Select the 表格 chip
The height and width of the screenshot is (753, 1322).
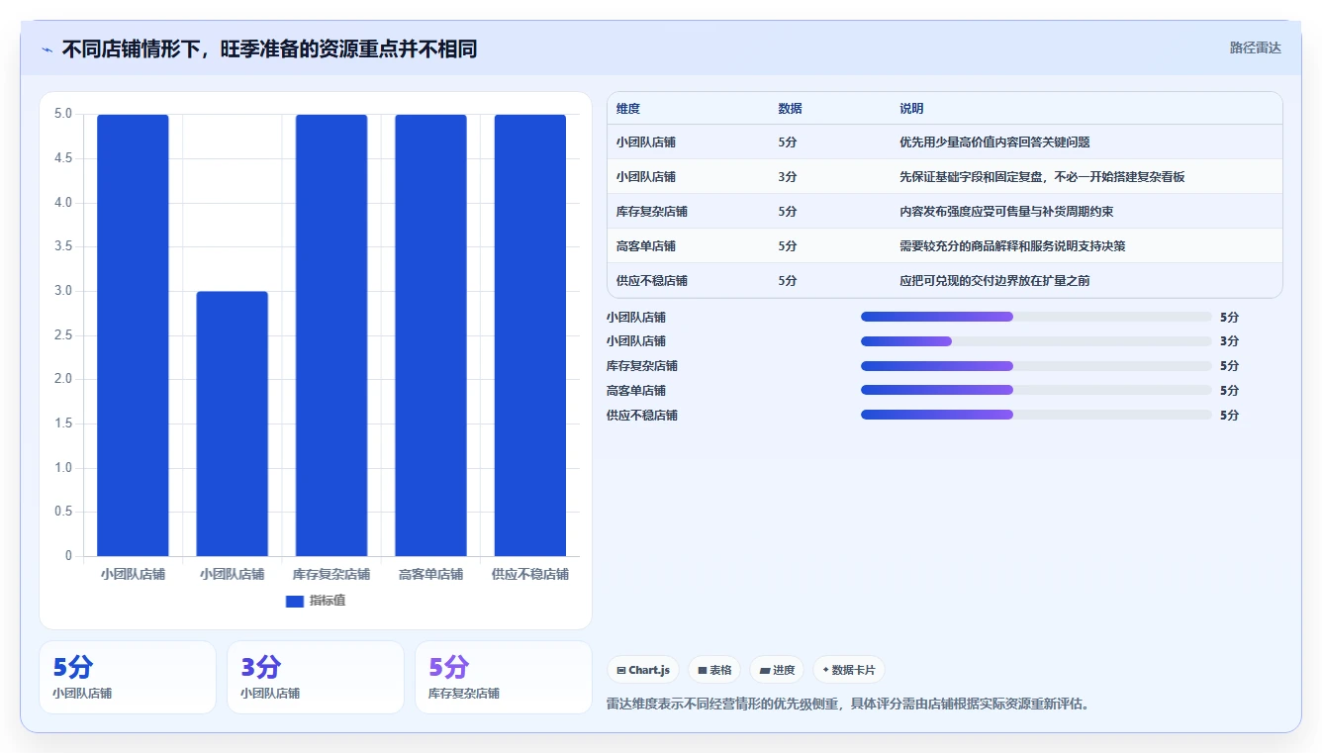click(714, 670)
